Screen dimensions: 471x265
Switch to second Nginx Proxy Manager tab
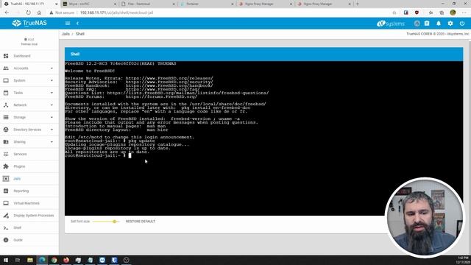click(x=324, y=4)
